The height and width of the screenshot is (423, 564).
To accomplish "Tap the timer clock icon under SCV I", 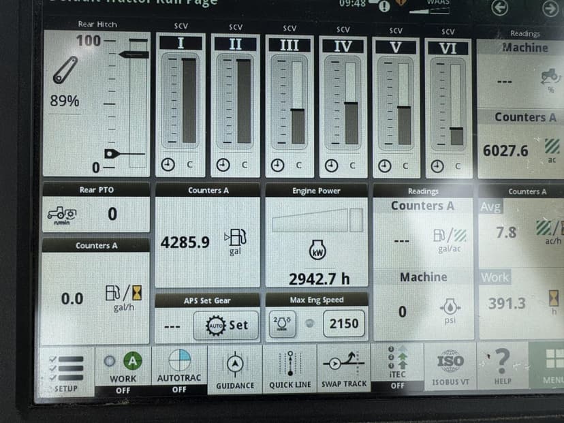I will click(168, 165).
